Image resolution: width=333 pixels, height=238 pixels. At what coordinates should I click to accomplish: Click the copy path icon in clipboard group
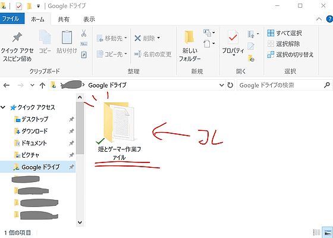(84, 44)
